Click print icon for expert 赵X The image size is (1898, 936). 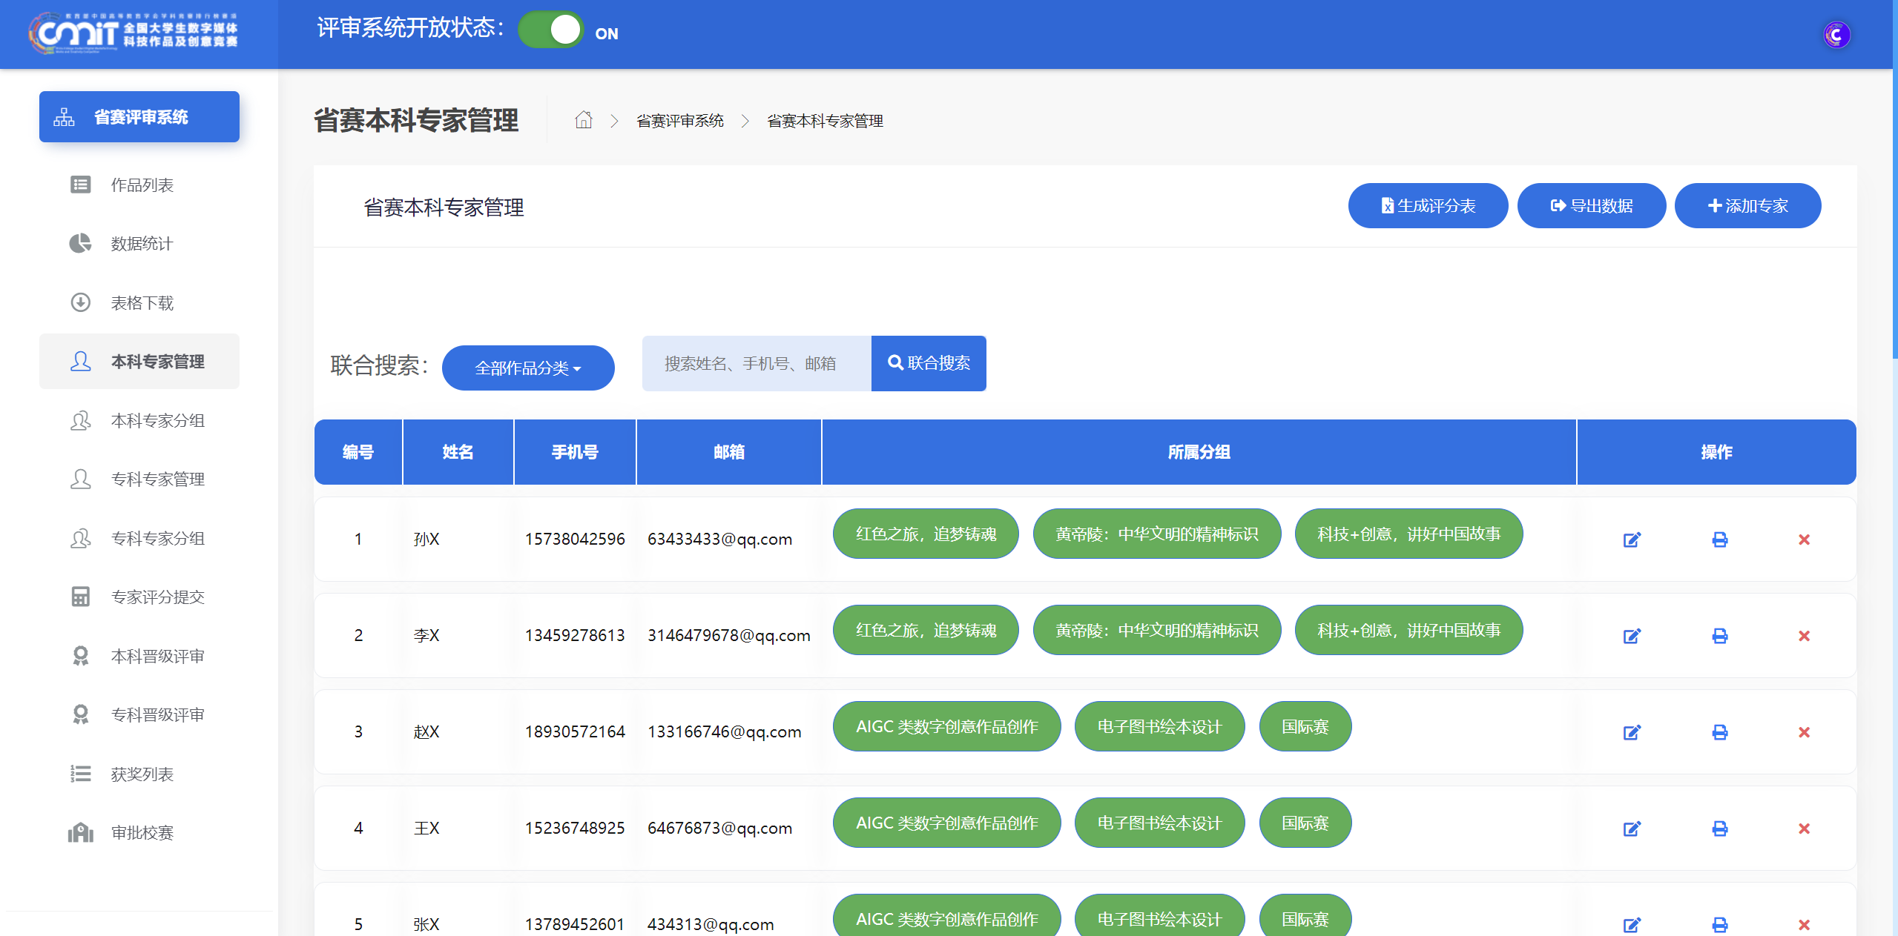[x=1719, y=732]
